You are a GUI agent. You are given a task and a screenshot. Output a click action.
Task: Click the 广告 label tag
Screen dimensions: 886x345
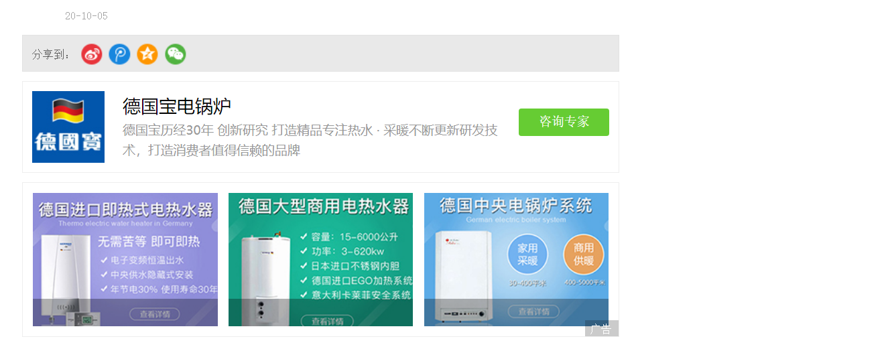tap(601, 328)
